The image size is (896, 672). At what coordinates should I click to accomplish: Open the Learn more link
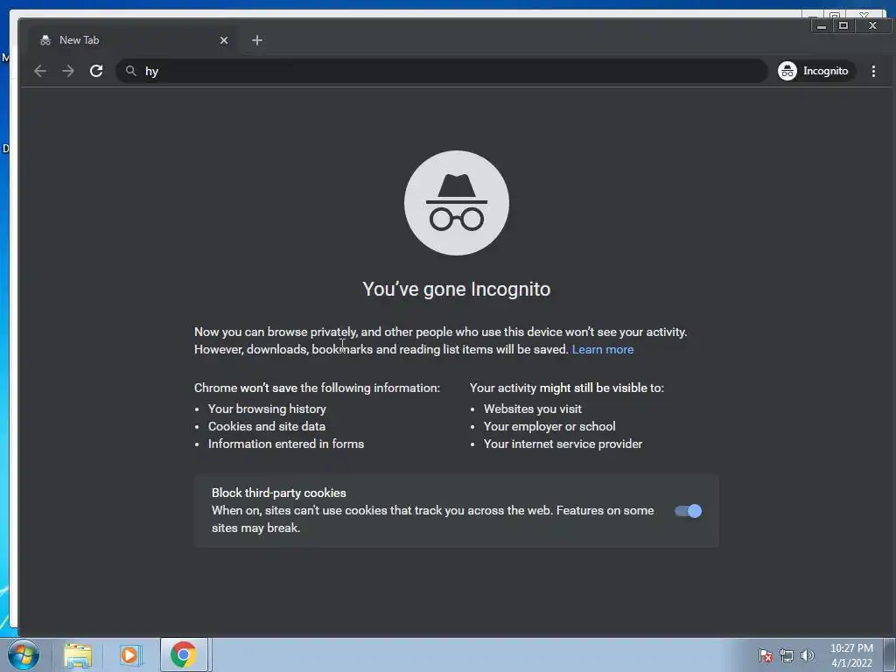coord(602,349)
